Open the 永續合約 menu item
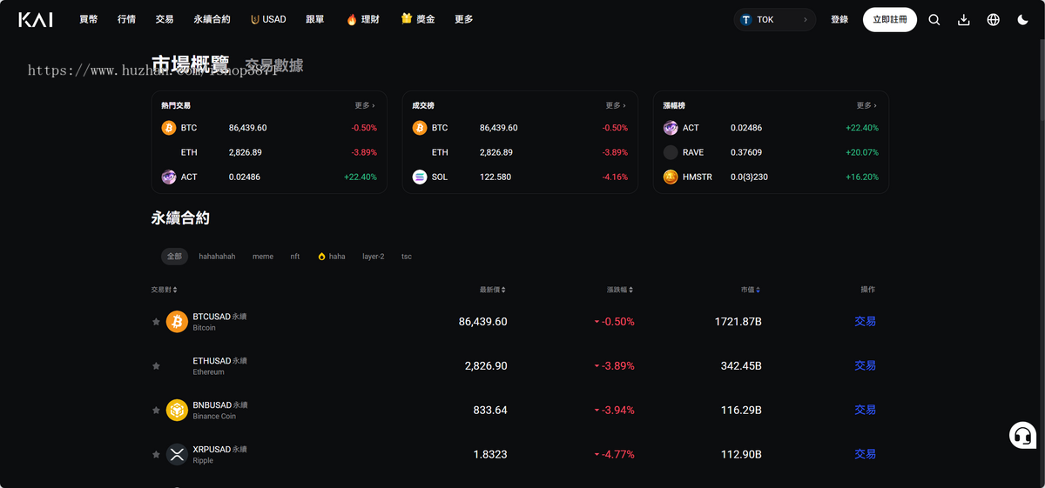1045x488 pixels. (212, 19)
